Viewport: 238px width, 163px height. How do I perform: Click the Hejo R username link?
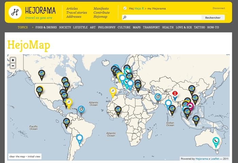pos(139,8)
